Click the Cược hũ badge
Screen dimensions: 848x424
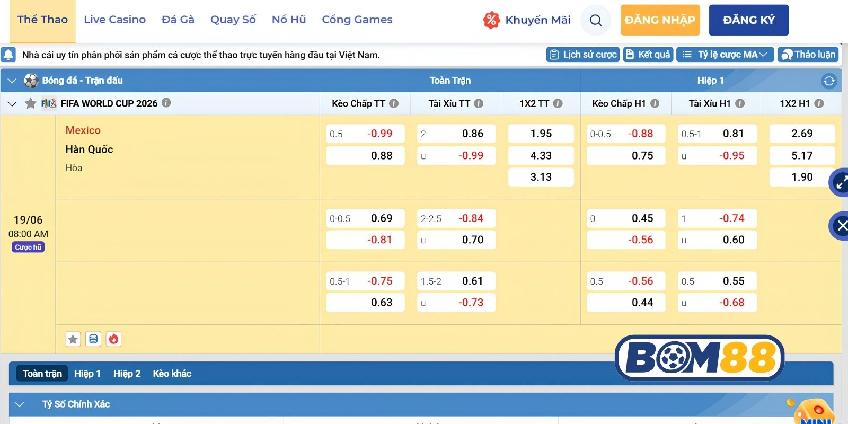coord(28,248)
